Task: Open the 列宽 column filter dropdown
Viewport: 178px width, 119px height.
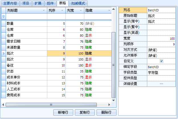Action: pyautogui.click(x=81, y=11)
